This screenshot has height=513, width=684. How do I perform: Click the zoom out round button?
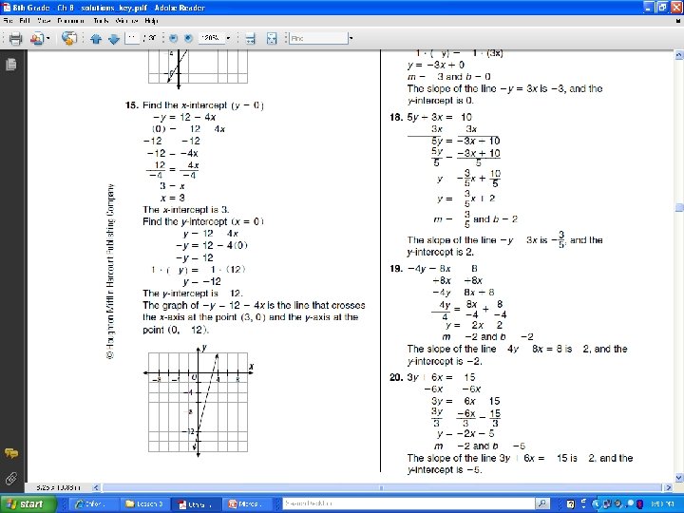coord(173,38)
